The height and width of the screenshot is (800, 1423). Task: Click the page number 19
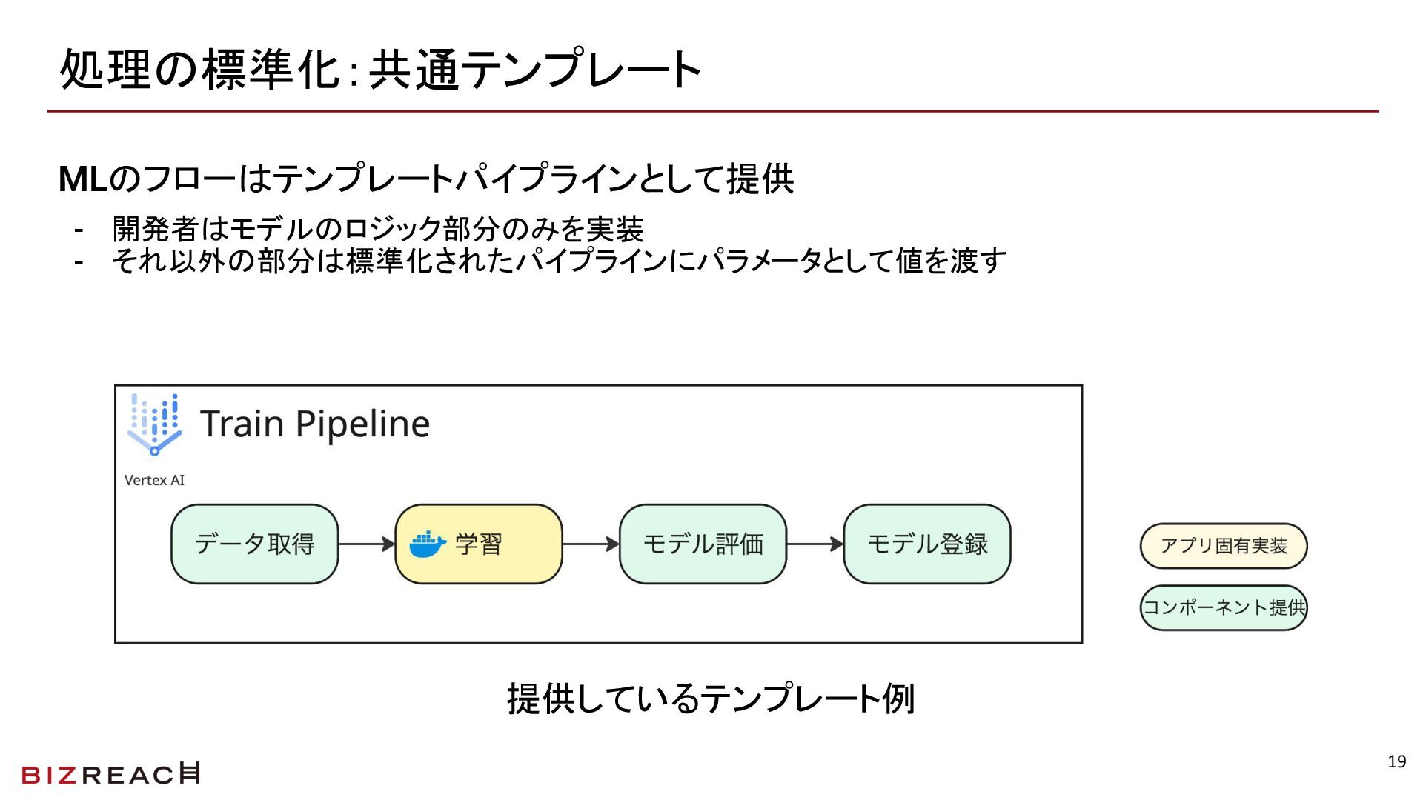tap(1396, 761)
